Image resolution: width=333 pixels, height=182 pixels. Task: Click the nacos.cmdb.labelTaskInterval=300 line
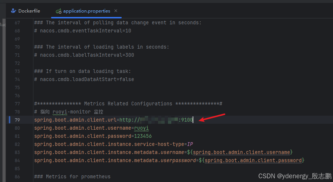84,55
